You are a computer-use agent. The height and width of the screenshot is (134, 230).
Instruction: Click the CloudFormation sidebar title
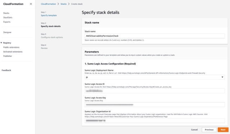(x=13, y=4)
